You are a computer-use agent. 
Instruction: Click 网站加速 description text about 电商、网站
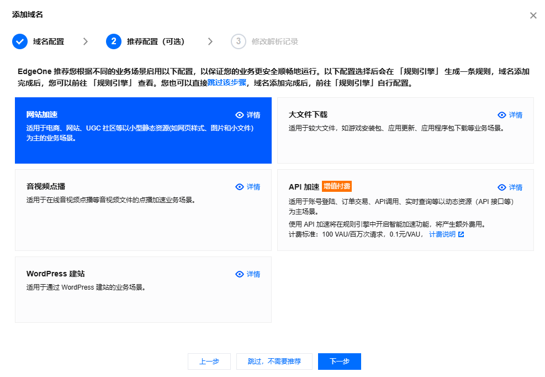pyautogui.click(x=140, y=133)
